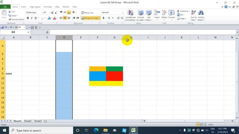Viewport: 239px width, 134px height.
Task: Click the Decrease Decimal icon
Action: (122, 18)
